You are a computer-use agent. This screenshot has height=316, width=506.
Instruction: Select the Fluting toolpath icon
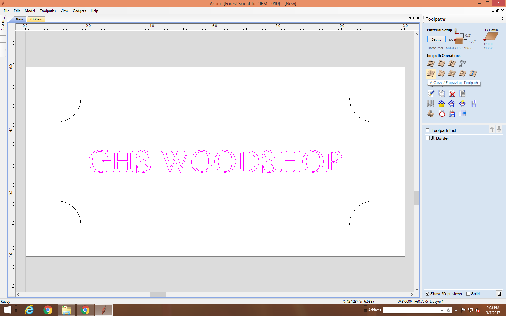tap(441, 73)
